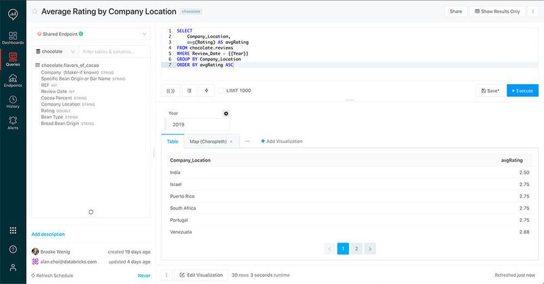This screenshot has width=544, height=284.
Task: Format the query with the indent icon
Action: pos(190,90)
